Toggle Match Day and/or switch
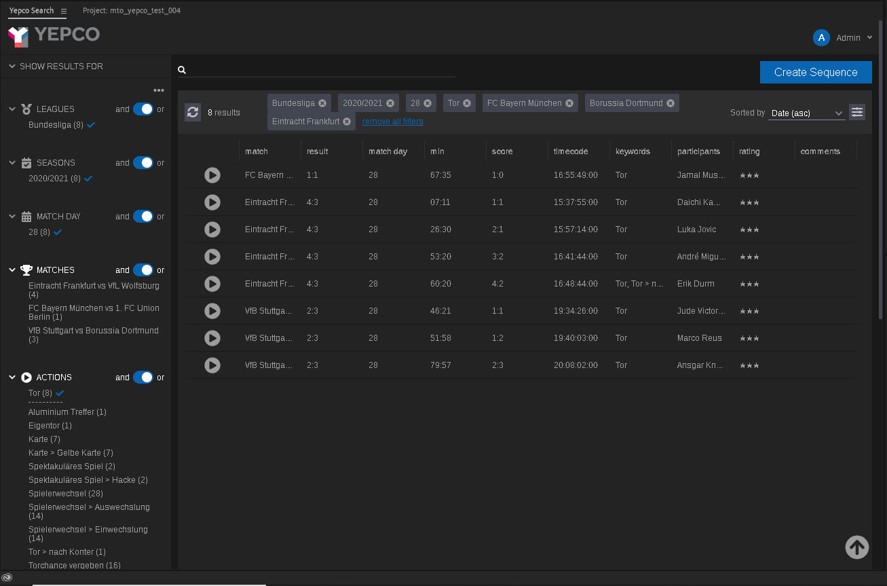This screenshot has width=887, height=586. pyautogui.click(x=143, y=216)
